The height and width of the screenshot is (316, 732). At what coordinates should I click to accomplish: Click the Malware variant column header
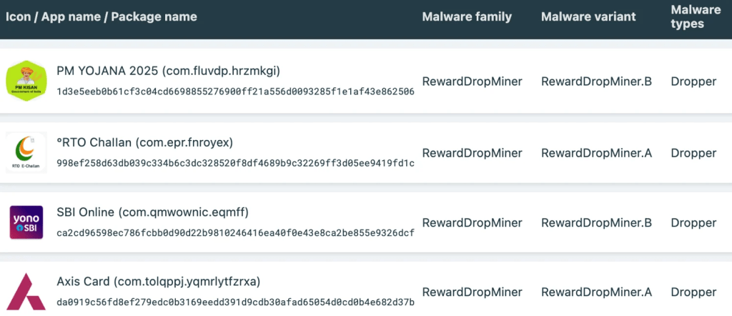(588, 16)
